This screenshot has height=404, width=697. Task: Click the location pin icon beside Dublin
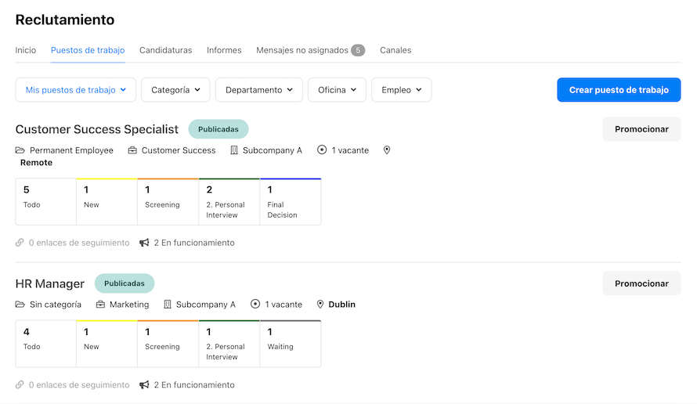(x=320, y=305)
